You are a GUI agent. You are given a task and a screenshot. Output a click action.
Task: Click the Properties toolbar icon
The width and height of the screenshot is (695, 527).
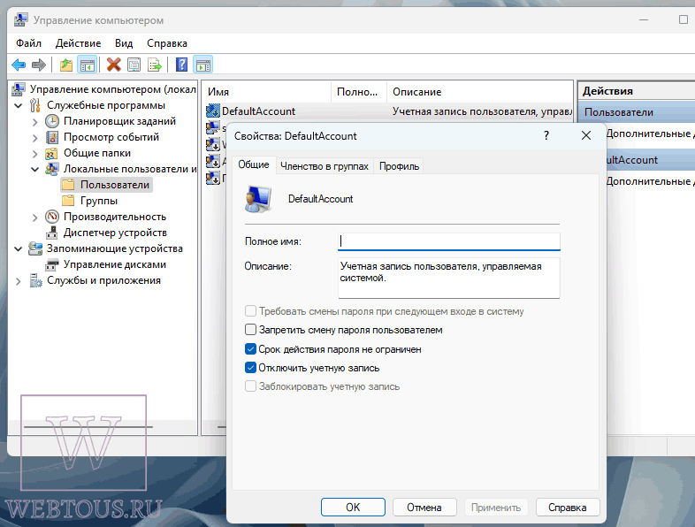[134, 65]
